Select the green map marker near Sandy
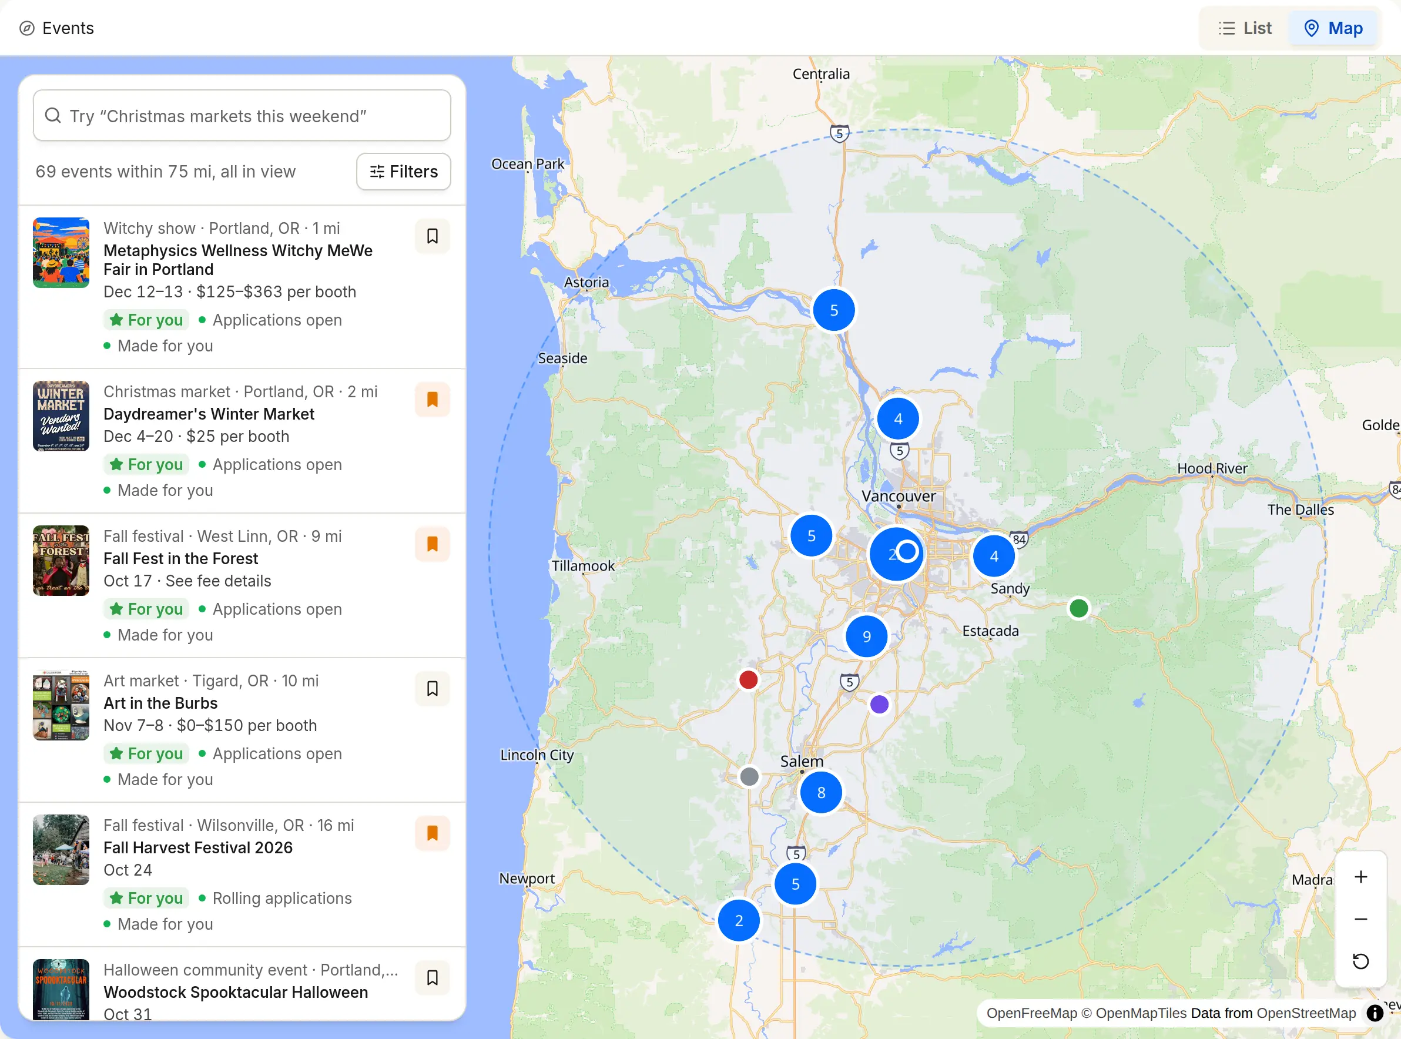The image size is (1401, 1039). click(1079, 608)
